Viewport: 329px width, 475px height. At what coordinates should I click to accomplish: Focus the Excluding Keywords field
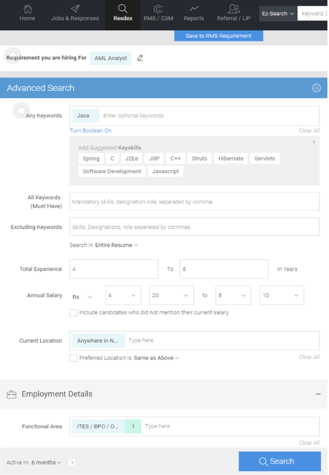tap(194, 226)
